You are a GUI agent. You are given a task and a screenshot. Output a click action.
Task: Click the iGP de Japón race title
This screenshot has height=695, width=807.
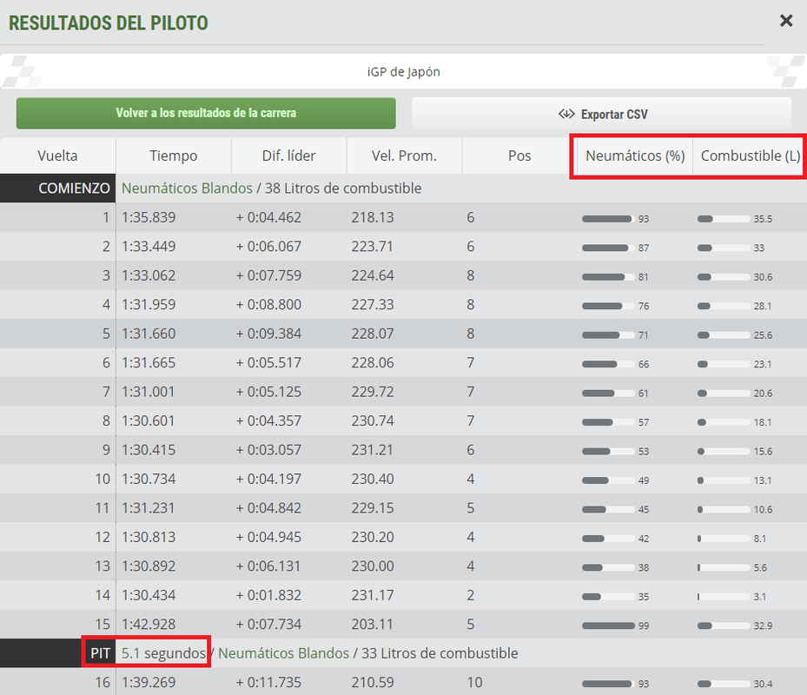[403, 71]
